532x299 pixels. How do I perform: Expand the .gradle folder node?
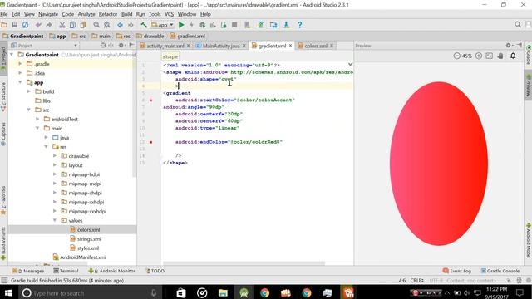[20, 64]
